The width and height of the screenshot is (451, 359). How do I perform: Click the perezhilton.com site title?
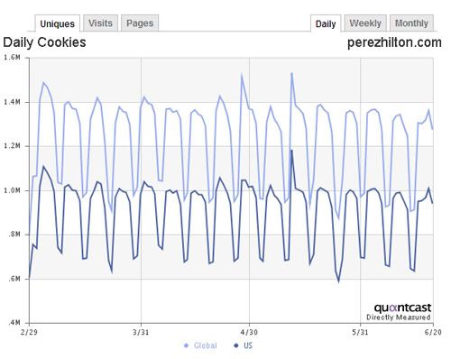tap(394, 42)
